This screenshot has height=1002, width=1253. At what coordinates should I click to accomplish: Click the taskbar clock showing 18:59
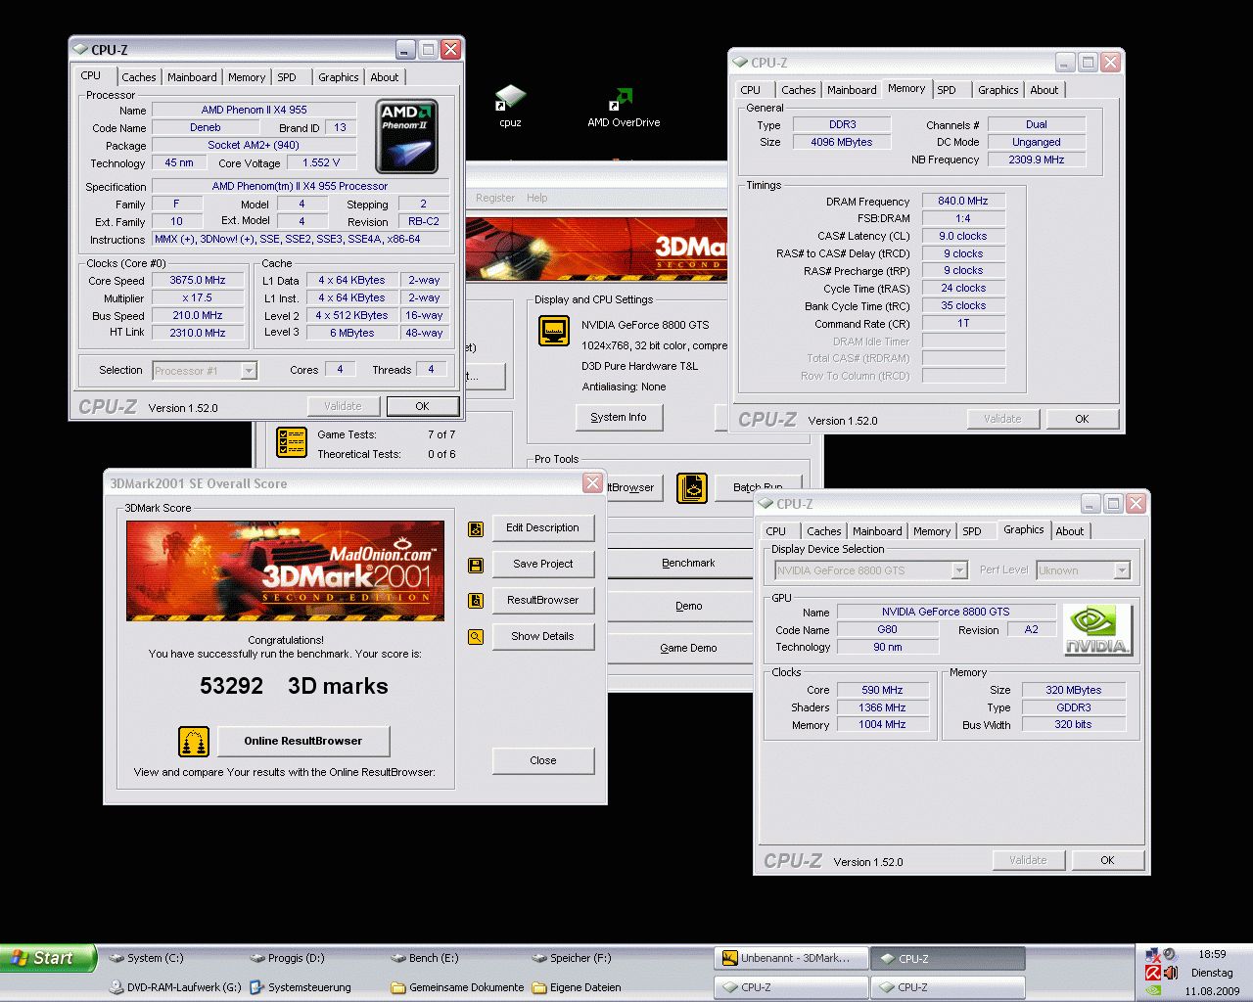pyautogui.click(x=1212, y=954)
